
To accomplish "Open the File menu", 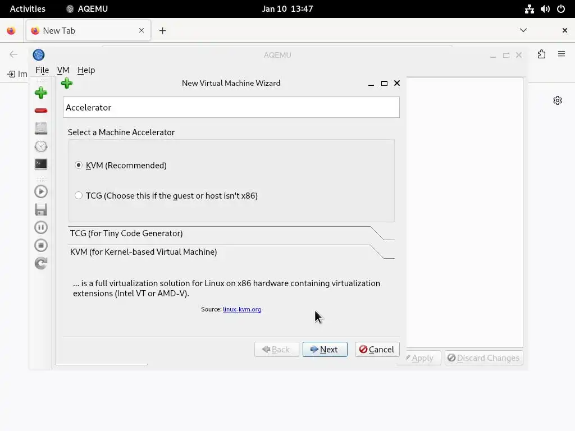I will pyautogui.click(x=42, y=70).
